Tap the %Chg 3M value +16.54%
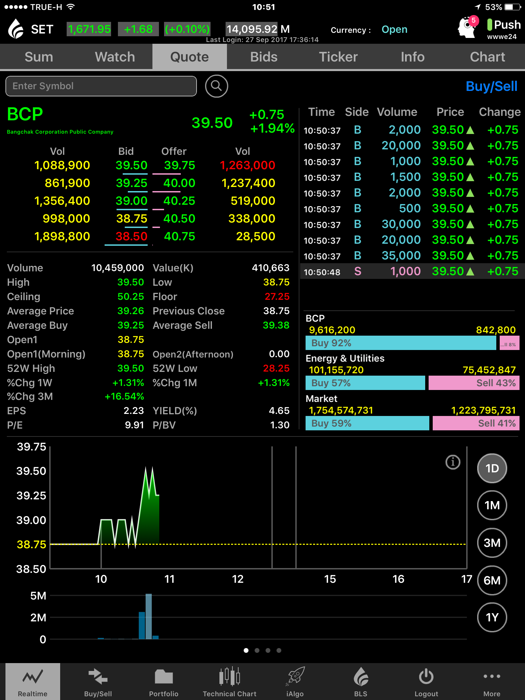The height and width of the screenshot is (700, 525). 124,396
